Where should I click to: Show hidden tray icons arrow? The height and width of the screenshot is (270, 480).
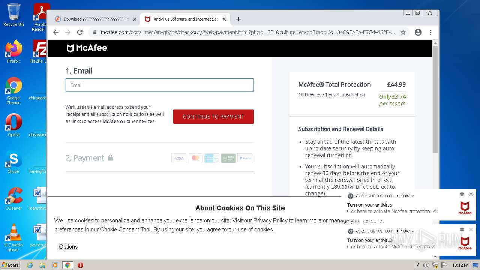(x=418, y=265)
